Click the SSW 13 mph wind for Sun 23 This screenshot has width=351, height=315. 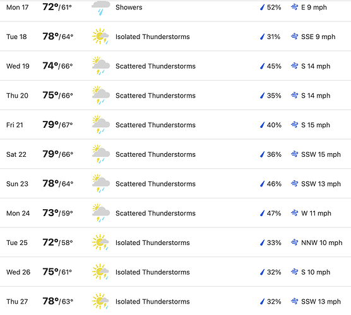(321, 184)
